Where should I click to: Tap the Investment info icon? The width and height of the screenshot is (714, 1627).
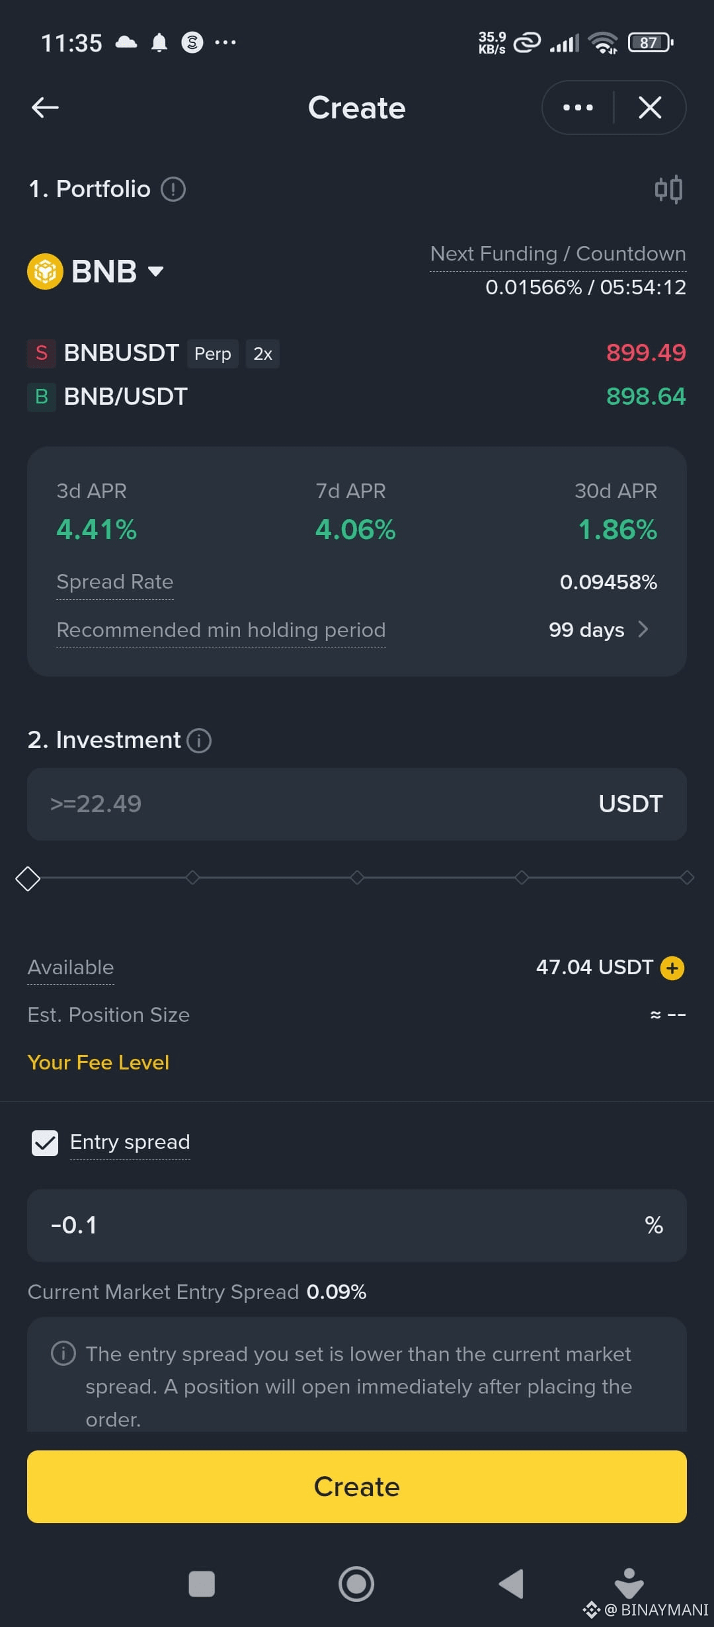(199, 741)
